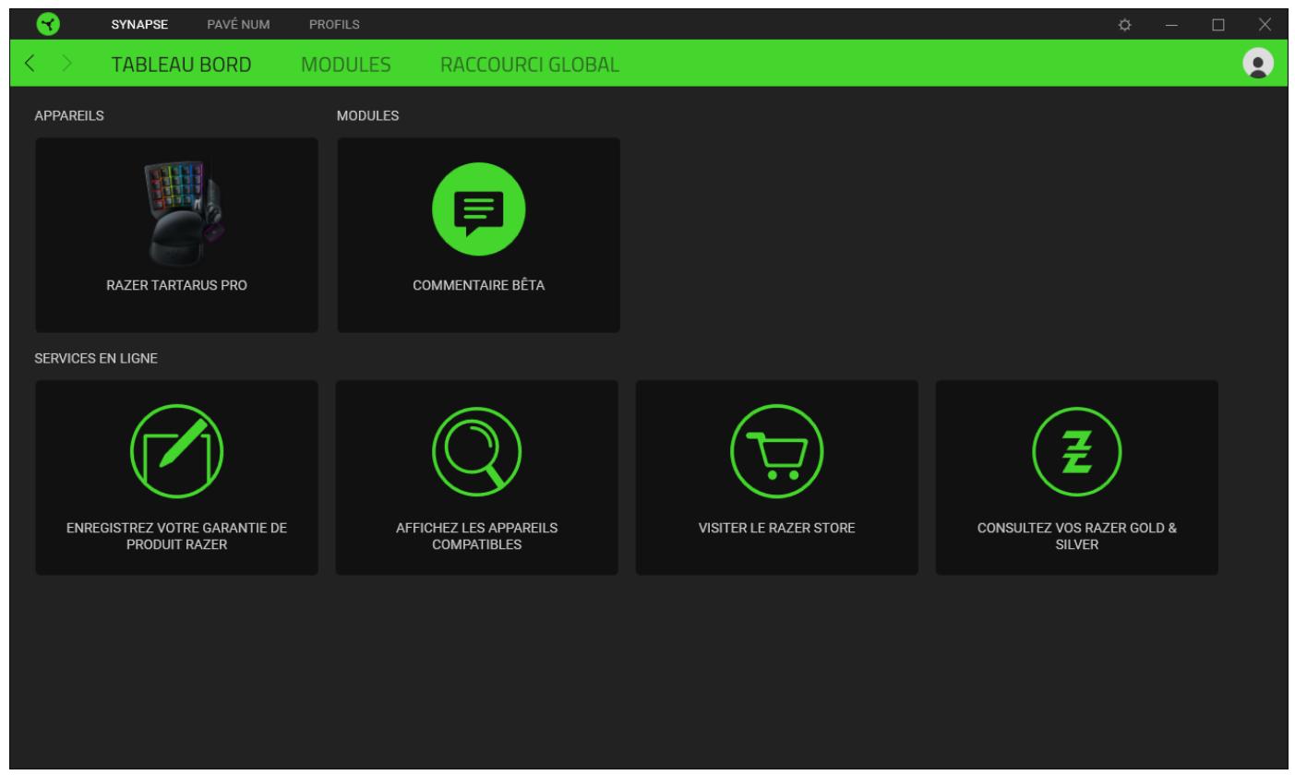Click the Razer Gold & Silver icon
The height and width of the screenshot is (775, 1295).
pyautogui.click(x=1076, y=451)
